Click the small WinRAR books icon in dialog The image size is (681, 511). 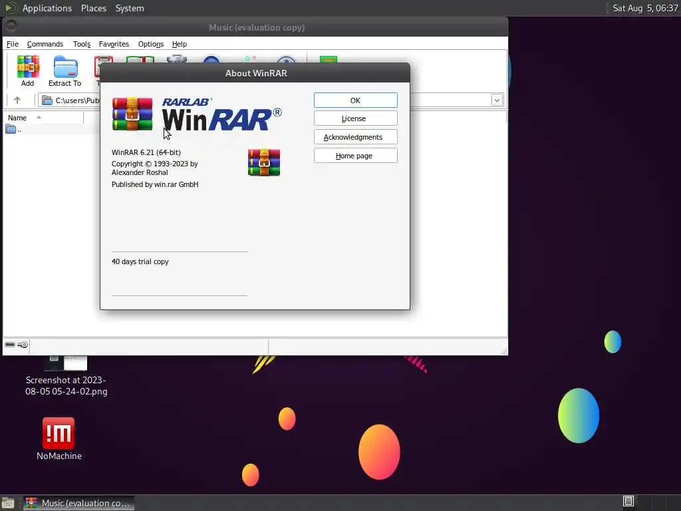(264, 162)
